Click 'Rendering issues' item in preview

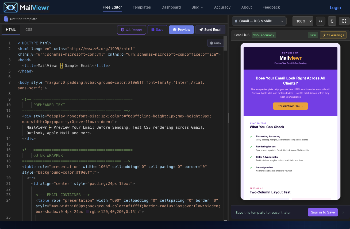[266, 147]
